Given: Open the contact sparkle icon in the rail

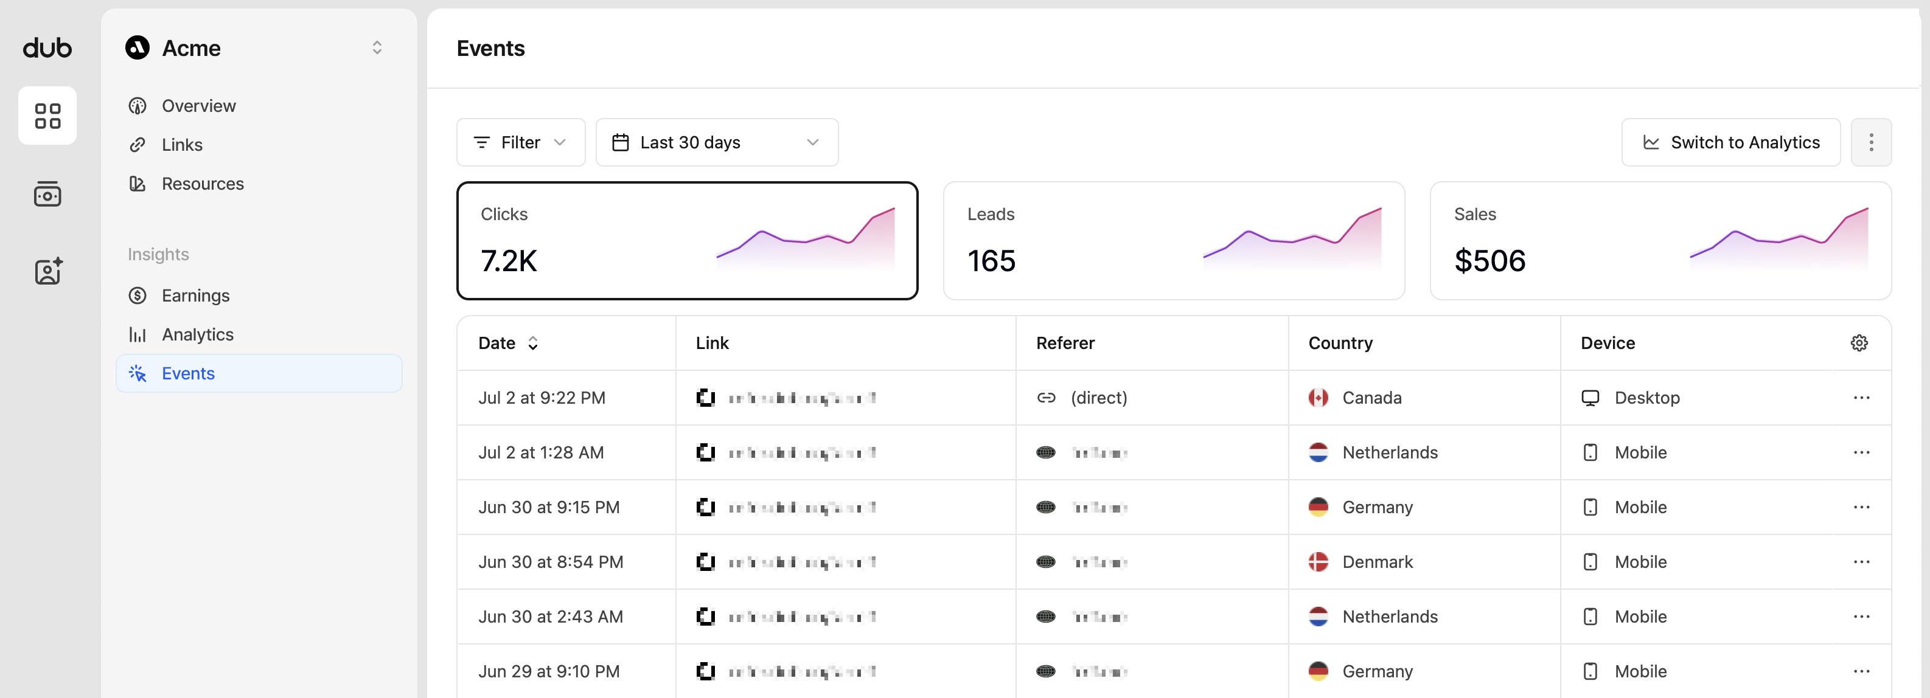Looking at the screenshot, I should click(x=48, y=271).
